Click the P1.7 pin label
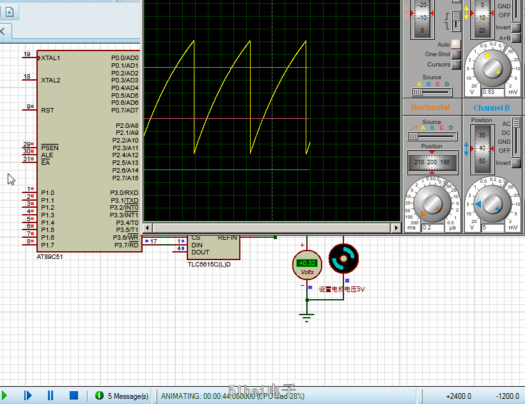 [47, 245]
